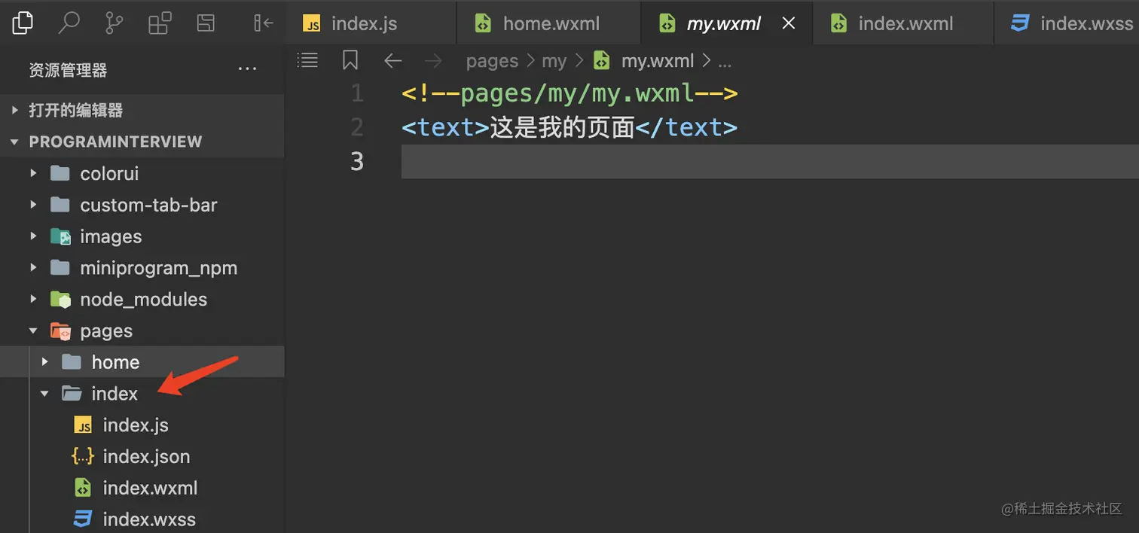1139x533 pixels.
Task: Collapse the index folder arrow
Action: pyautogui.click(x=44, y=394)
